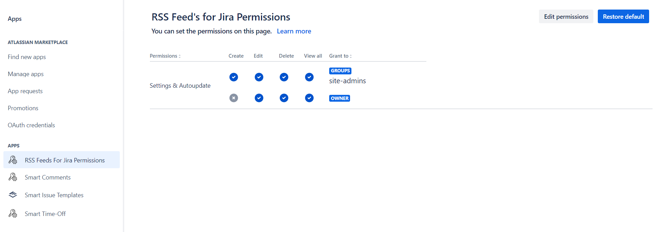Go to Find new apps

pyautogui.click(x=27, y=57)
